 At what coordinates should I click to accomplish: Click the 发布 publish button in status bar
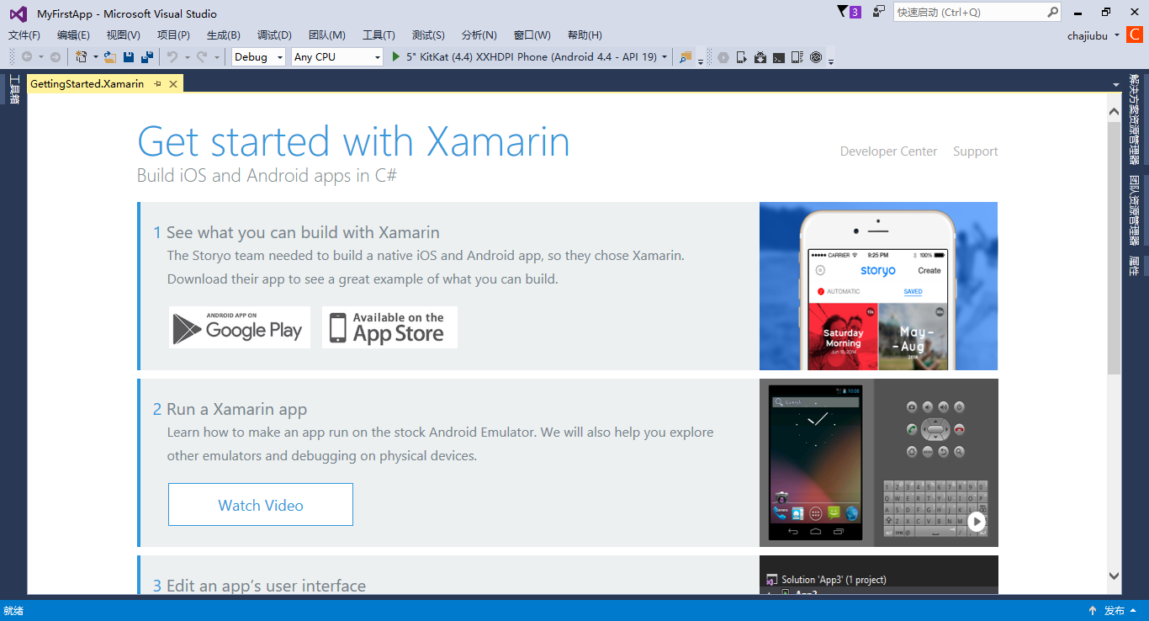click(x=1115, y=611)
